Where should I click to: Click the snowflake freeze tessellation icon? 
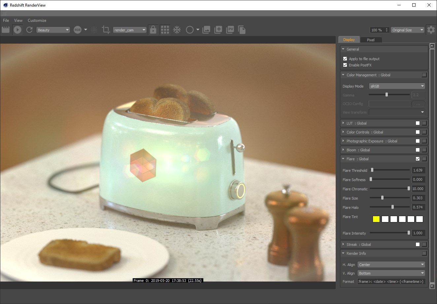tap(177, 30)
